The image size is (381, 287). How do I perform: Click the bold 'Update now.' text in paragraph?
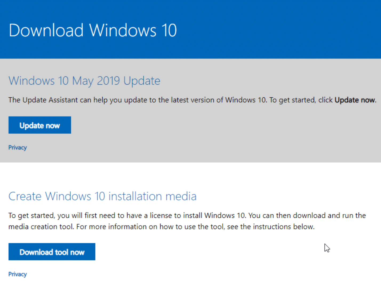tap(355, 100)
